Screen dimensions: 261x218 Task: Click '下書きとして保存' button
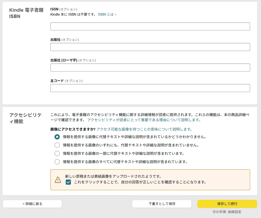click(x=162, y=204)
